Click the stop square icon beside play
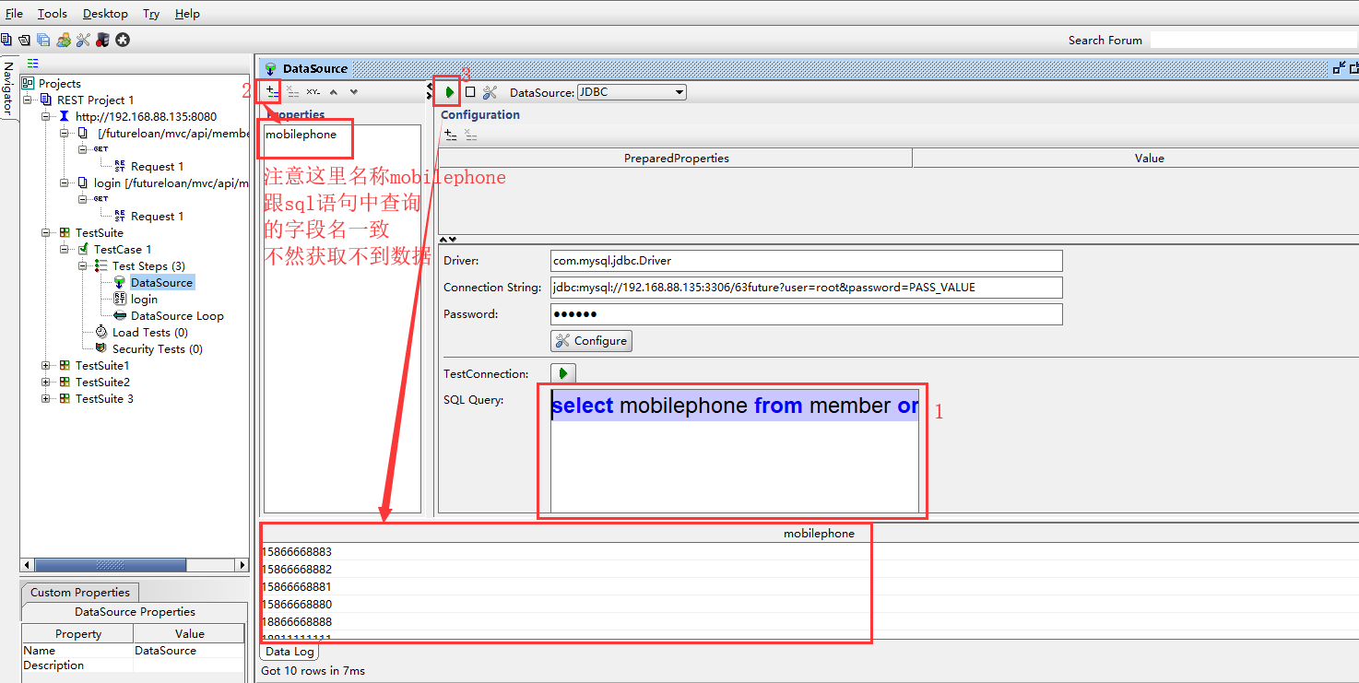This screenshot has height=683, width=1359. coord(470,92)
